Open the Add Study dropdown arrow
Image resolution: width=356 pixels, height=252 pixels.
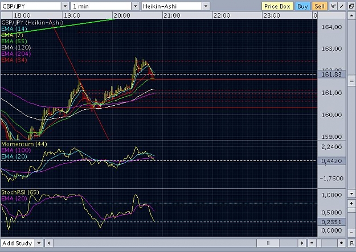tap(39, 243)
